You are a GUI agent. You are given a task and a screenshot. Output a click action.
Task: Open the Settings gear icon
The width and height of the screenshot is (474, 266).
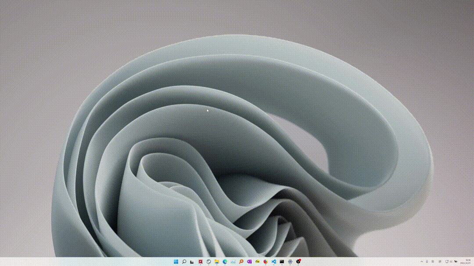pyautogui.click(x=290, y=262)
